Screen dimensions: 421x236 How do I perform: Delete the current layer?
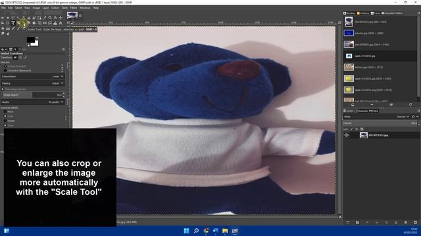click(415, 222)
